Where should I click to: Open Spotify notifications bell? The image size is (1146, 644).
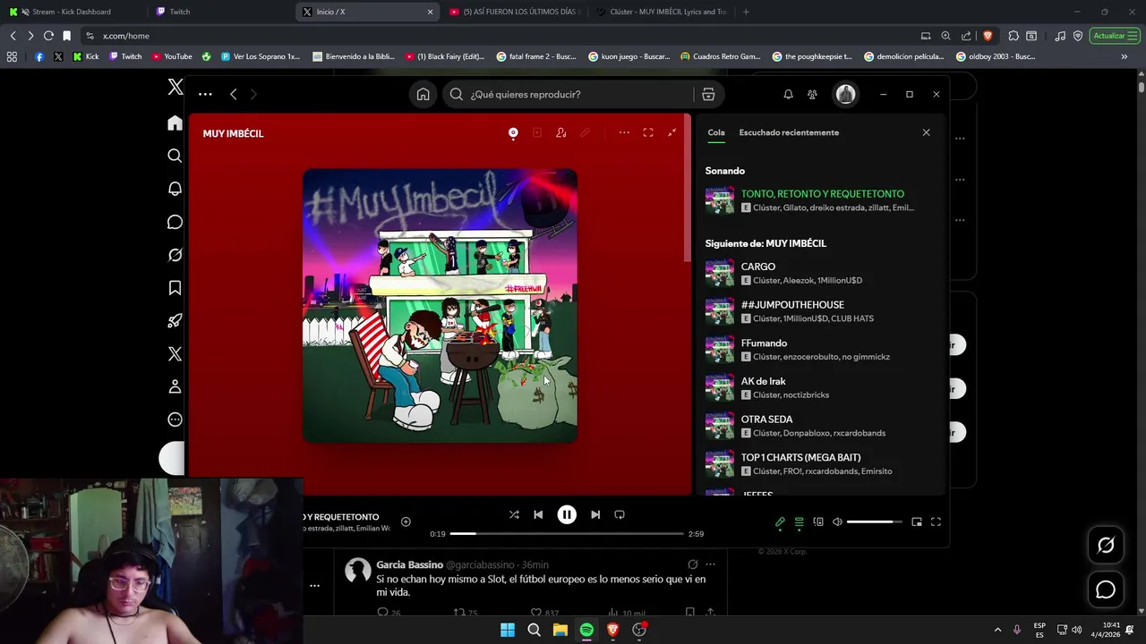pyautogui.click(x=788, y=94)
